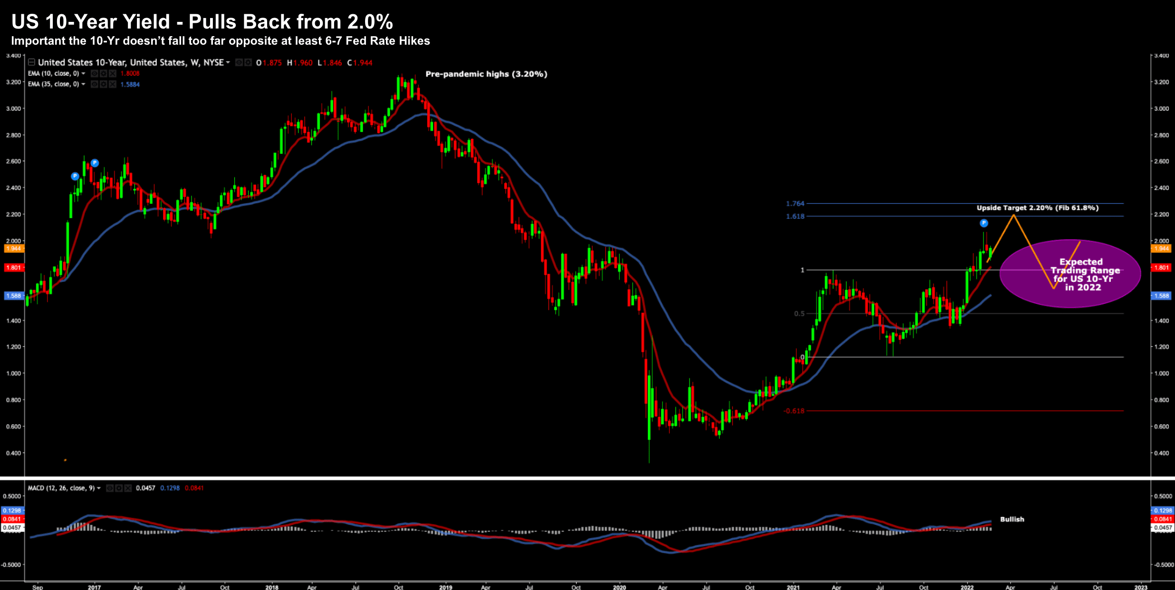Toggle visibility eye for EMA 10
This screenshot has height=590, width=1175.
click(95, 73)
